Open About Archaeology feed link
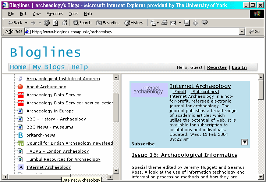 point(46,87)
